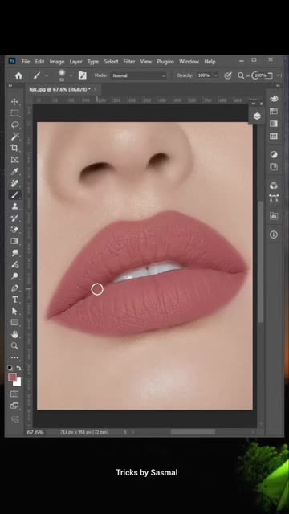Open the brush Mode dropdown
The height and width of the screenshot is (514, 289).
pos(139,75)
